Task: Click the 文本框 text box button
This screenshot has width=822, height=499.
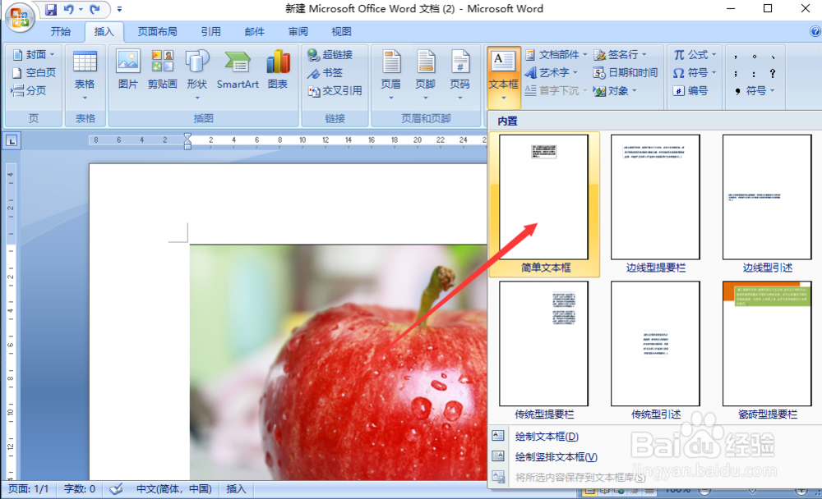Action: (503, 76)
